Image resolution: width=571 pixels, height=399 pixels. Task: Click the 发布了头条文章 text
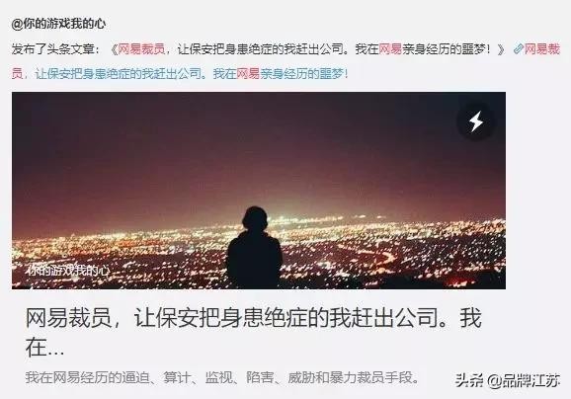tap(54, 48)
